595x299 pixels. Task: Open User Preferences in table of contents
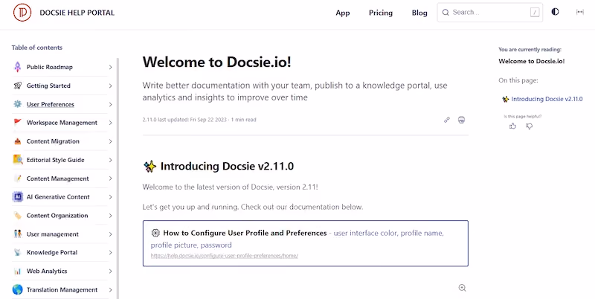(x=51, y=104)
